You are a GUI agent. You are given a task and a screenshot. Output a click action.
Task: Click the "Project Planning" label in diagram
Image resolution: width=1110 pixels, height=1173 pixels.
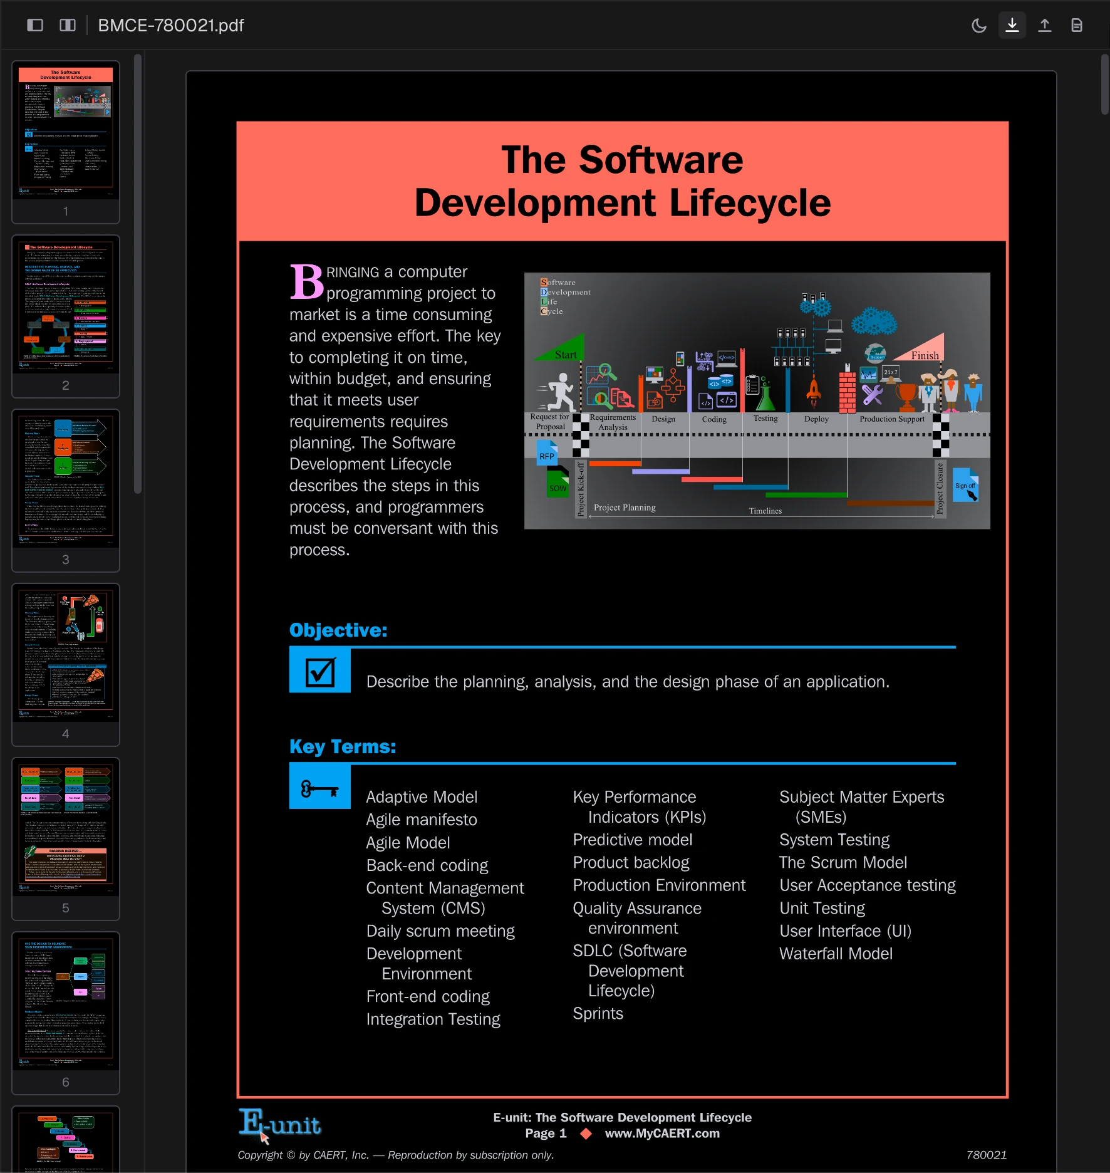(x=625, y=508)
